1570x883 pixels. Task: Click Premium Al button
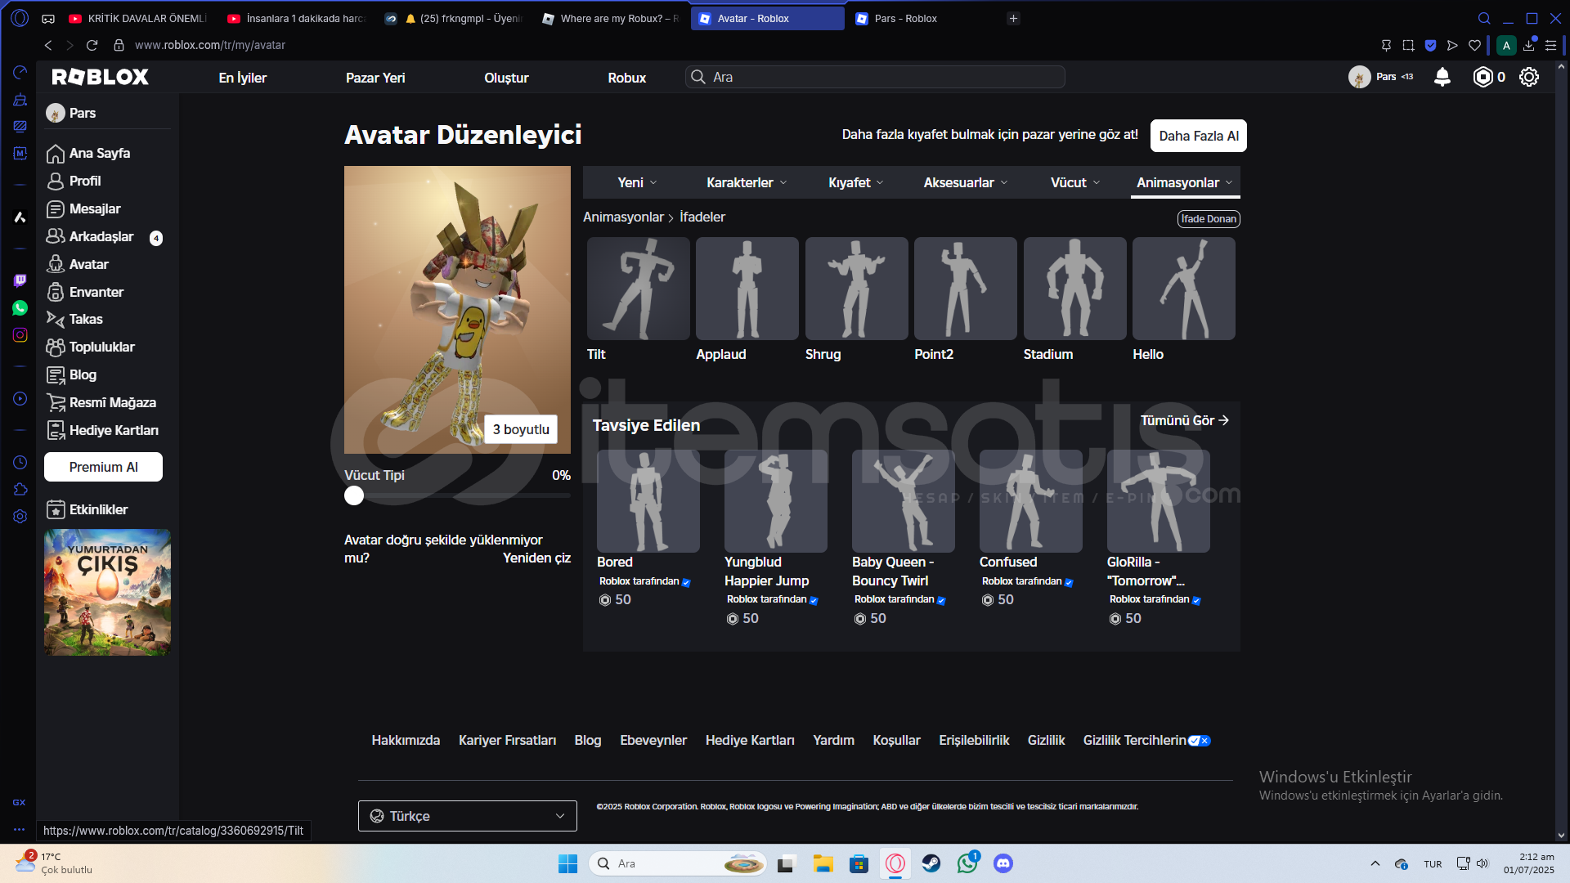coord(103,467)
